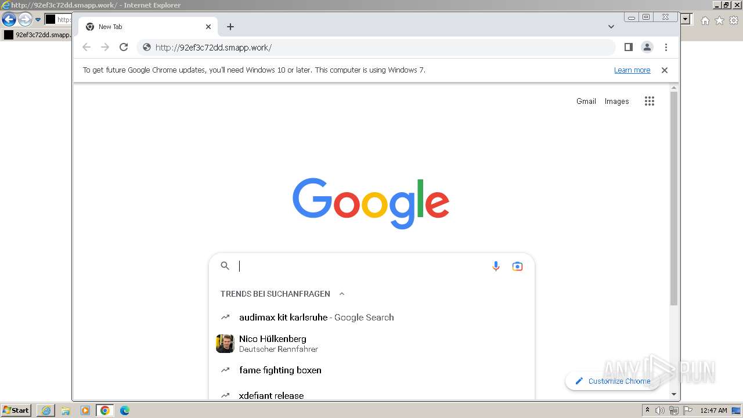Toggle Chrome side panel
The height and width of the screenshot is (418, 743).
click(628, 48)
